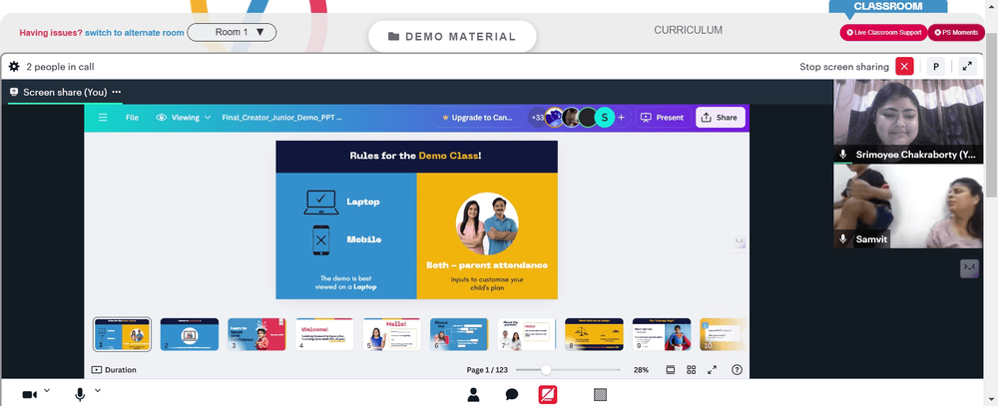Open the Duration control
Image resolution: width=998 pixels, height=406 pixels.
point(114,370)
